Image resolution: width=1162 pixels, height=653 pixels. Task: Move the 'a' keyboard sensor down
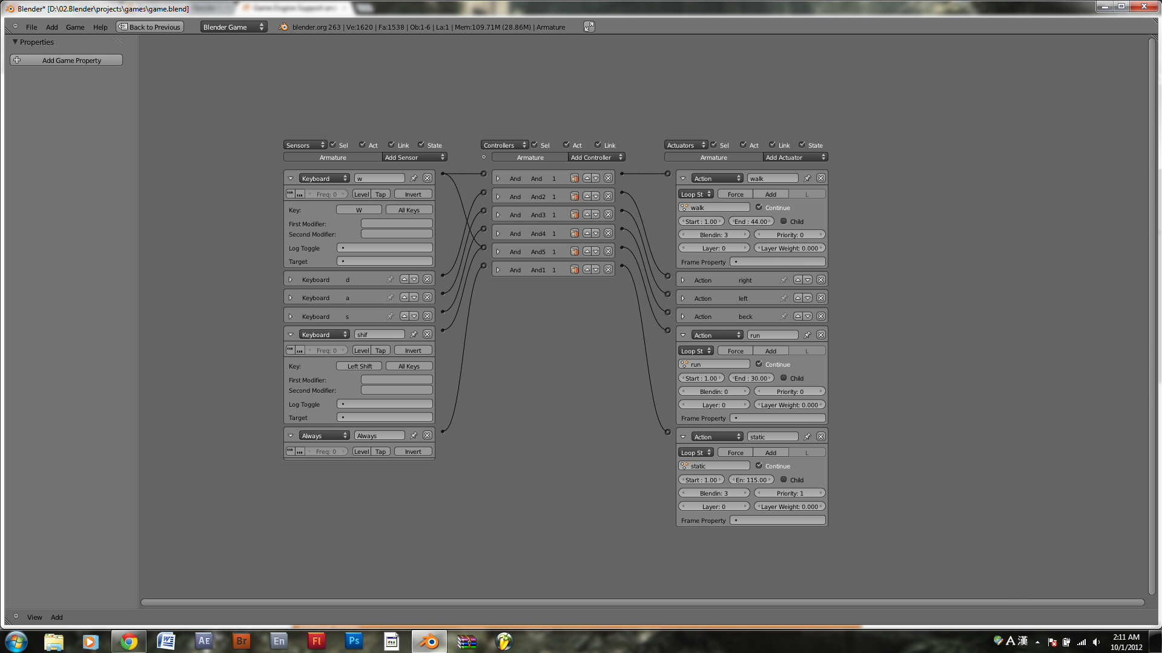click(x=414, y=297)
